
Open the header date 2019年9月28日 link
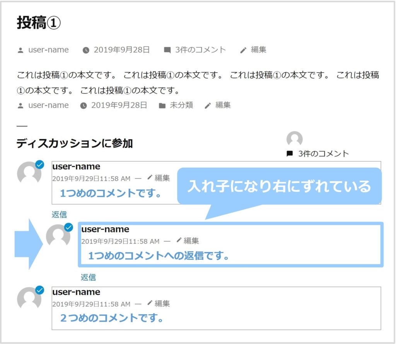[122, 50]
